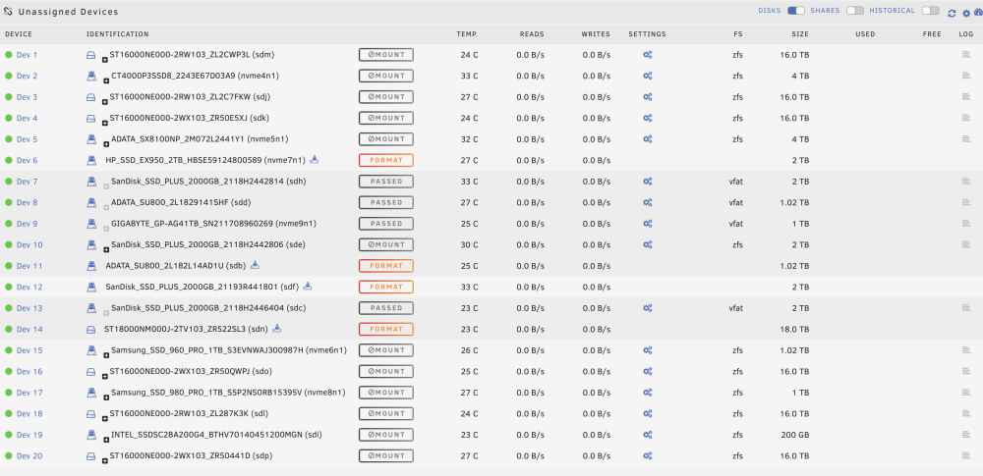Open settings gears for Dev 2 nvme4n1
983x476 pixels.
pos(648,76)
